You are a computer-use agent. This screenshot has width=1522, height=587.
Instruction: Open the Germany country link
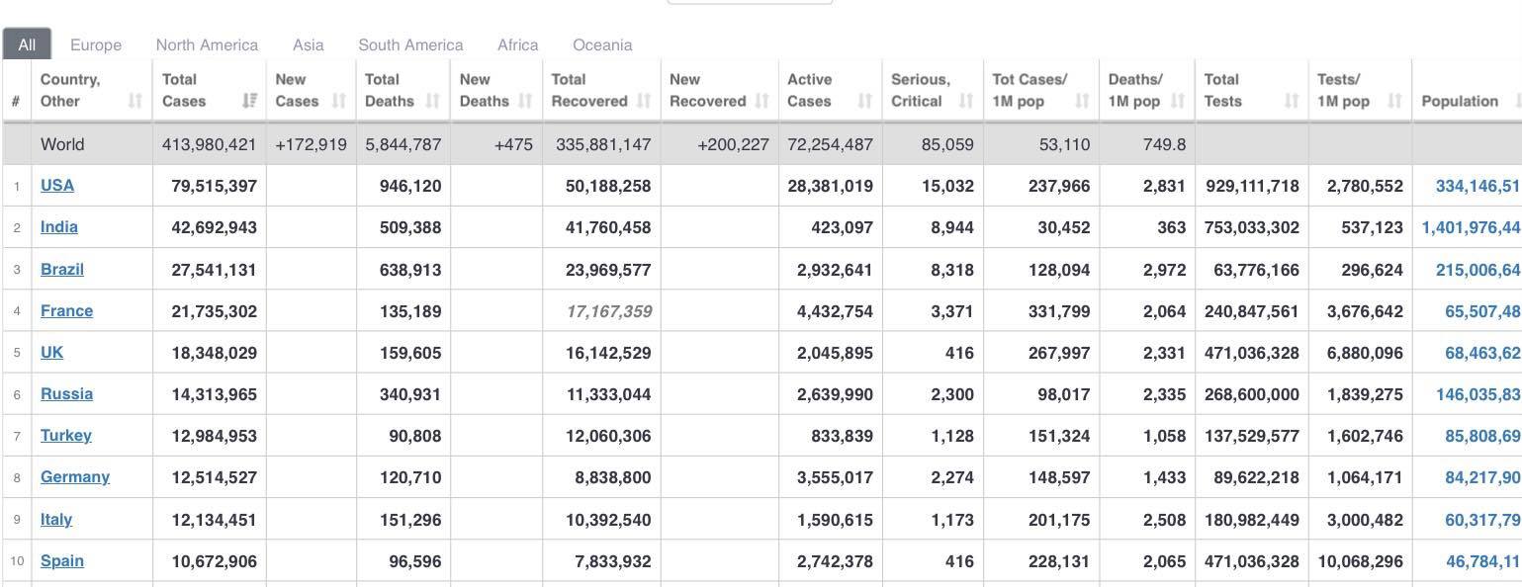coord(75,477)
